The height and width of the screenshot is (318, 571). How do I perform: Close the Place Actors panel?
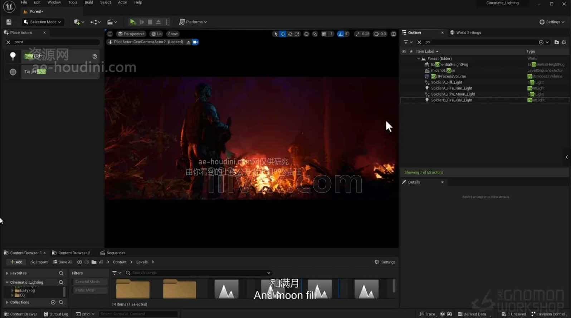(44, 33)
